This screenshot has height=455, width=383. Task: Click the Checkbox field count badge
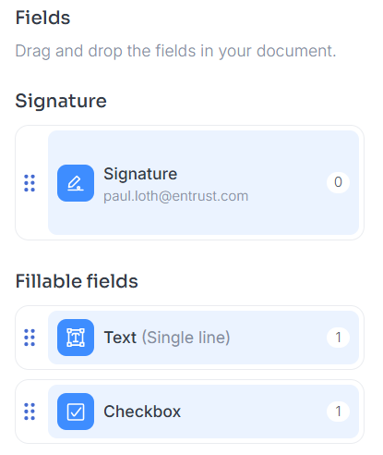[338, 412]
